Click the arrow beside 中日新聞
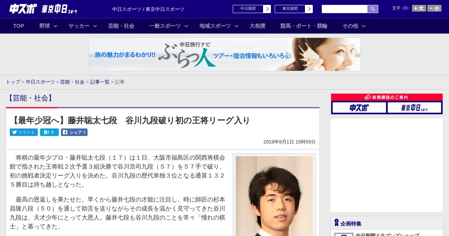Image resolution: width=449 pixels, height=236 pixels. (267, 9)
